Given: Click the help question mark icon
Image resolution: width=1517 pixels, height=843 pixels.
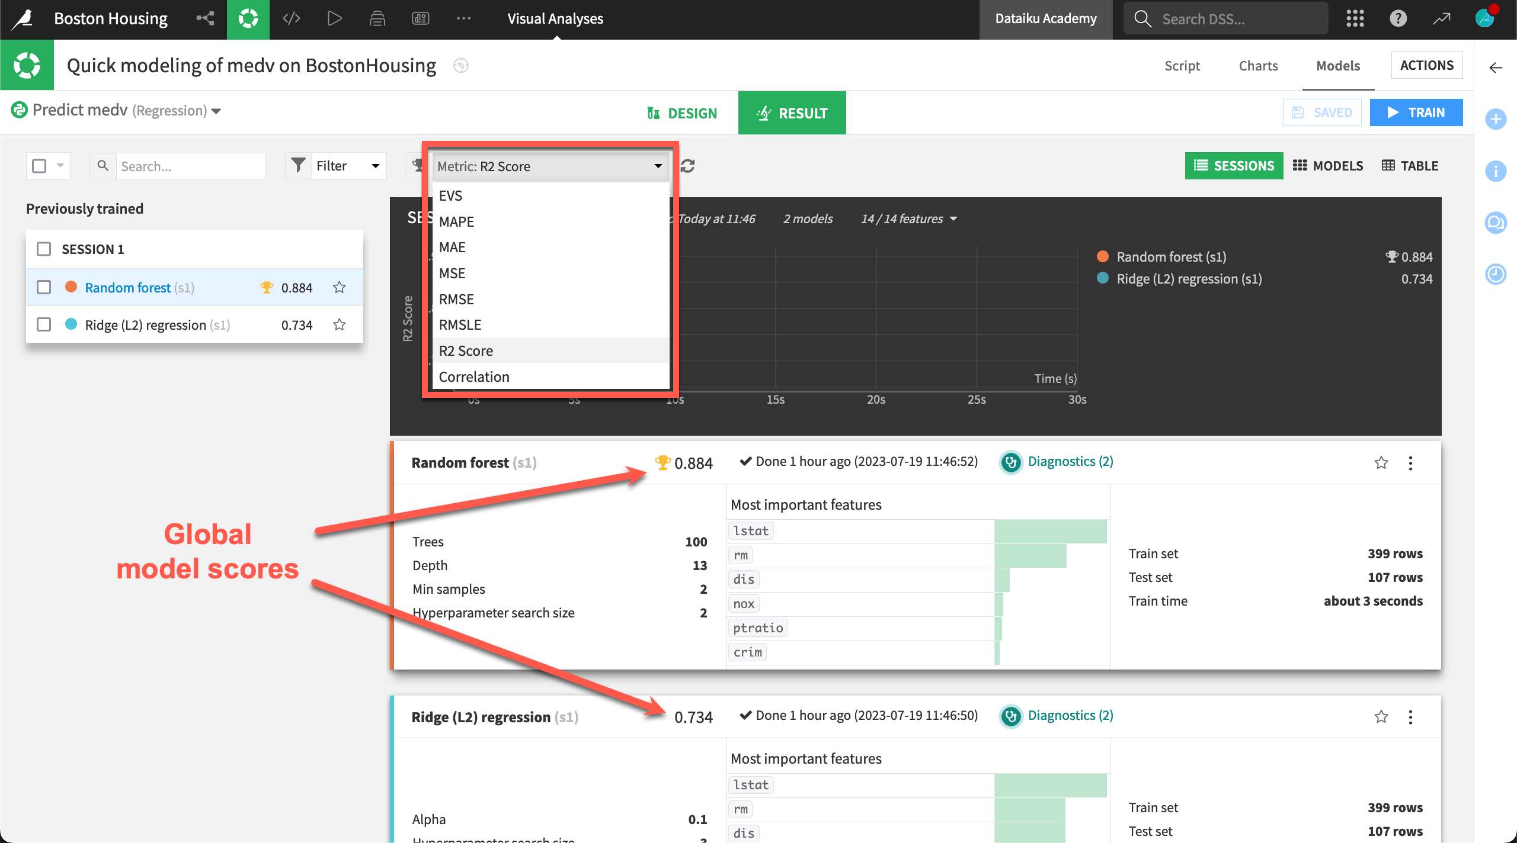Looking at the screenshot, I should [1398, 18].
